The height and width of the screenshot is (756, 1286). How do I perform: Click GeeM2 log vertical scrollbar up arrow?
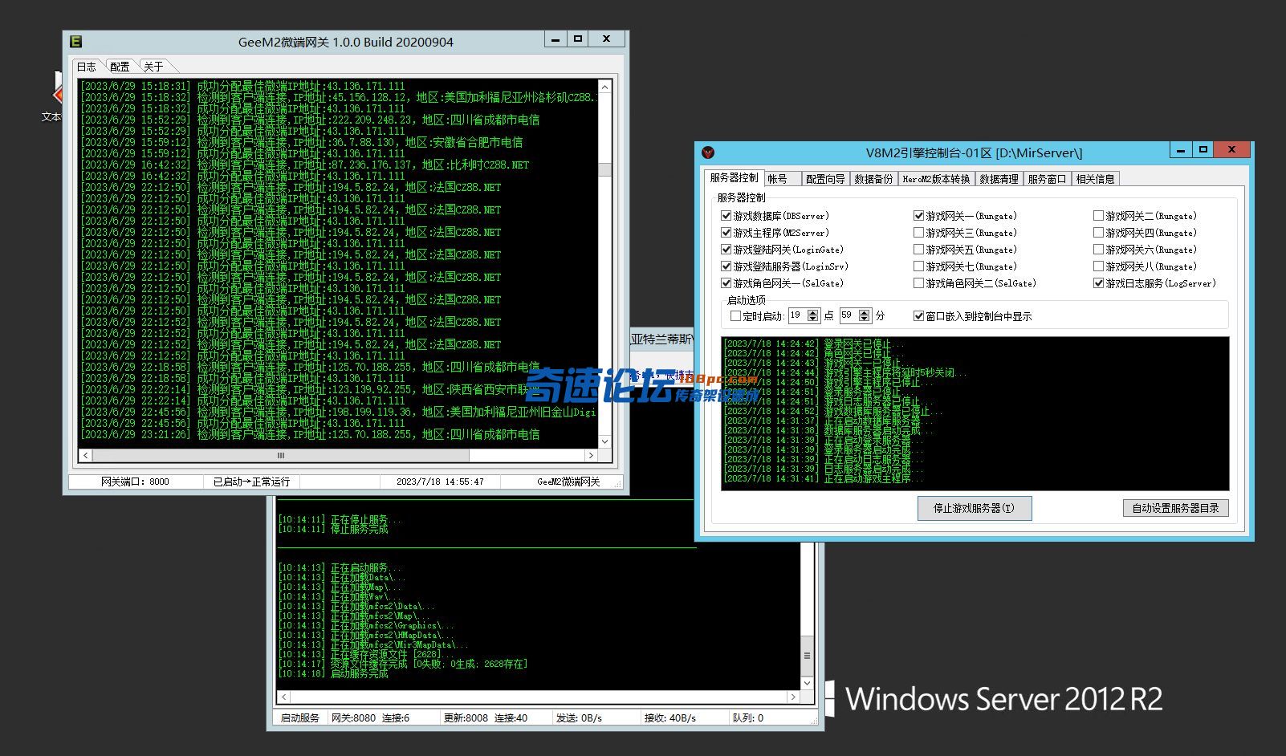pos(604,86)
